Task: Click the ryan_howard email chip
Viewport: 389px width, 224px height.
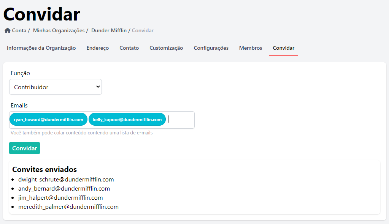Action: 48,120
